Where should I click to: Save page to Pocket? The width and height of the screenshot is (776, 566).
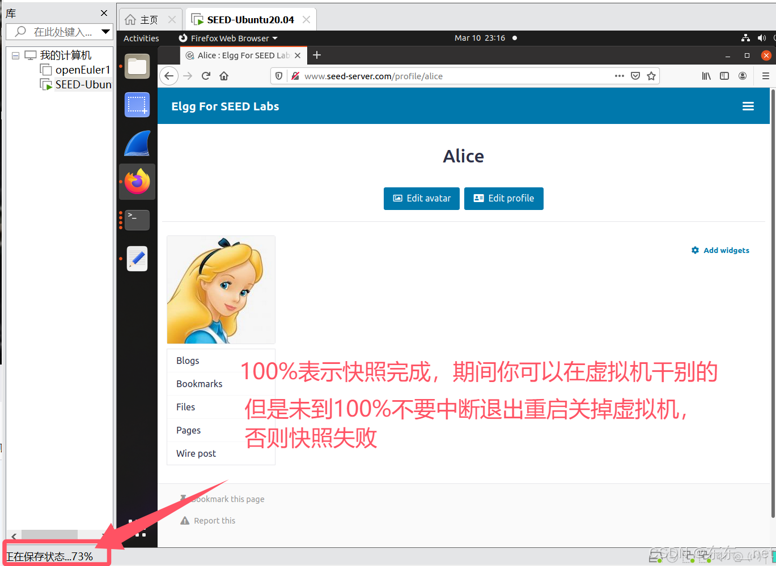coord(635,76)
